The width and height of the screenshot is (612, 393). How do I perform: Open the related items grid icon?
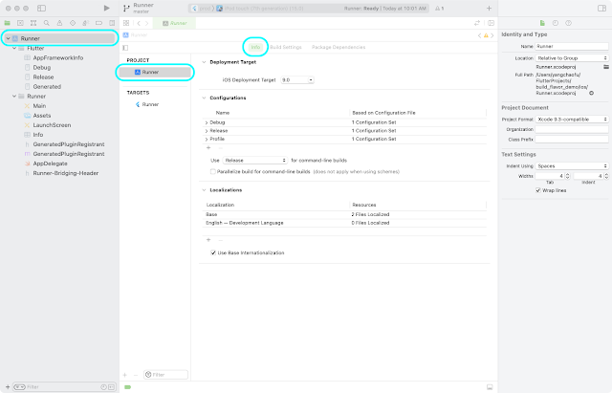[x=126, y=23]
